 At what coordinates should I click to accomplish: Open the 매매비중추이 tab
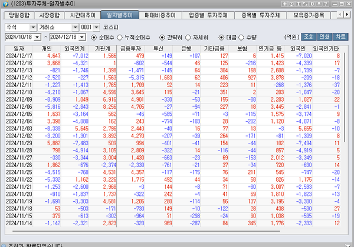click(160, 15)
